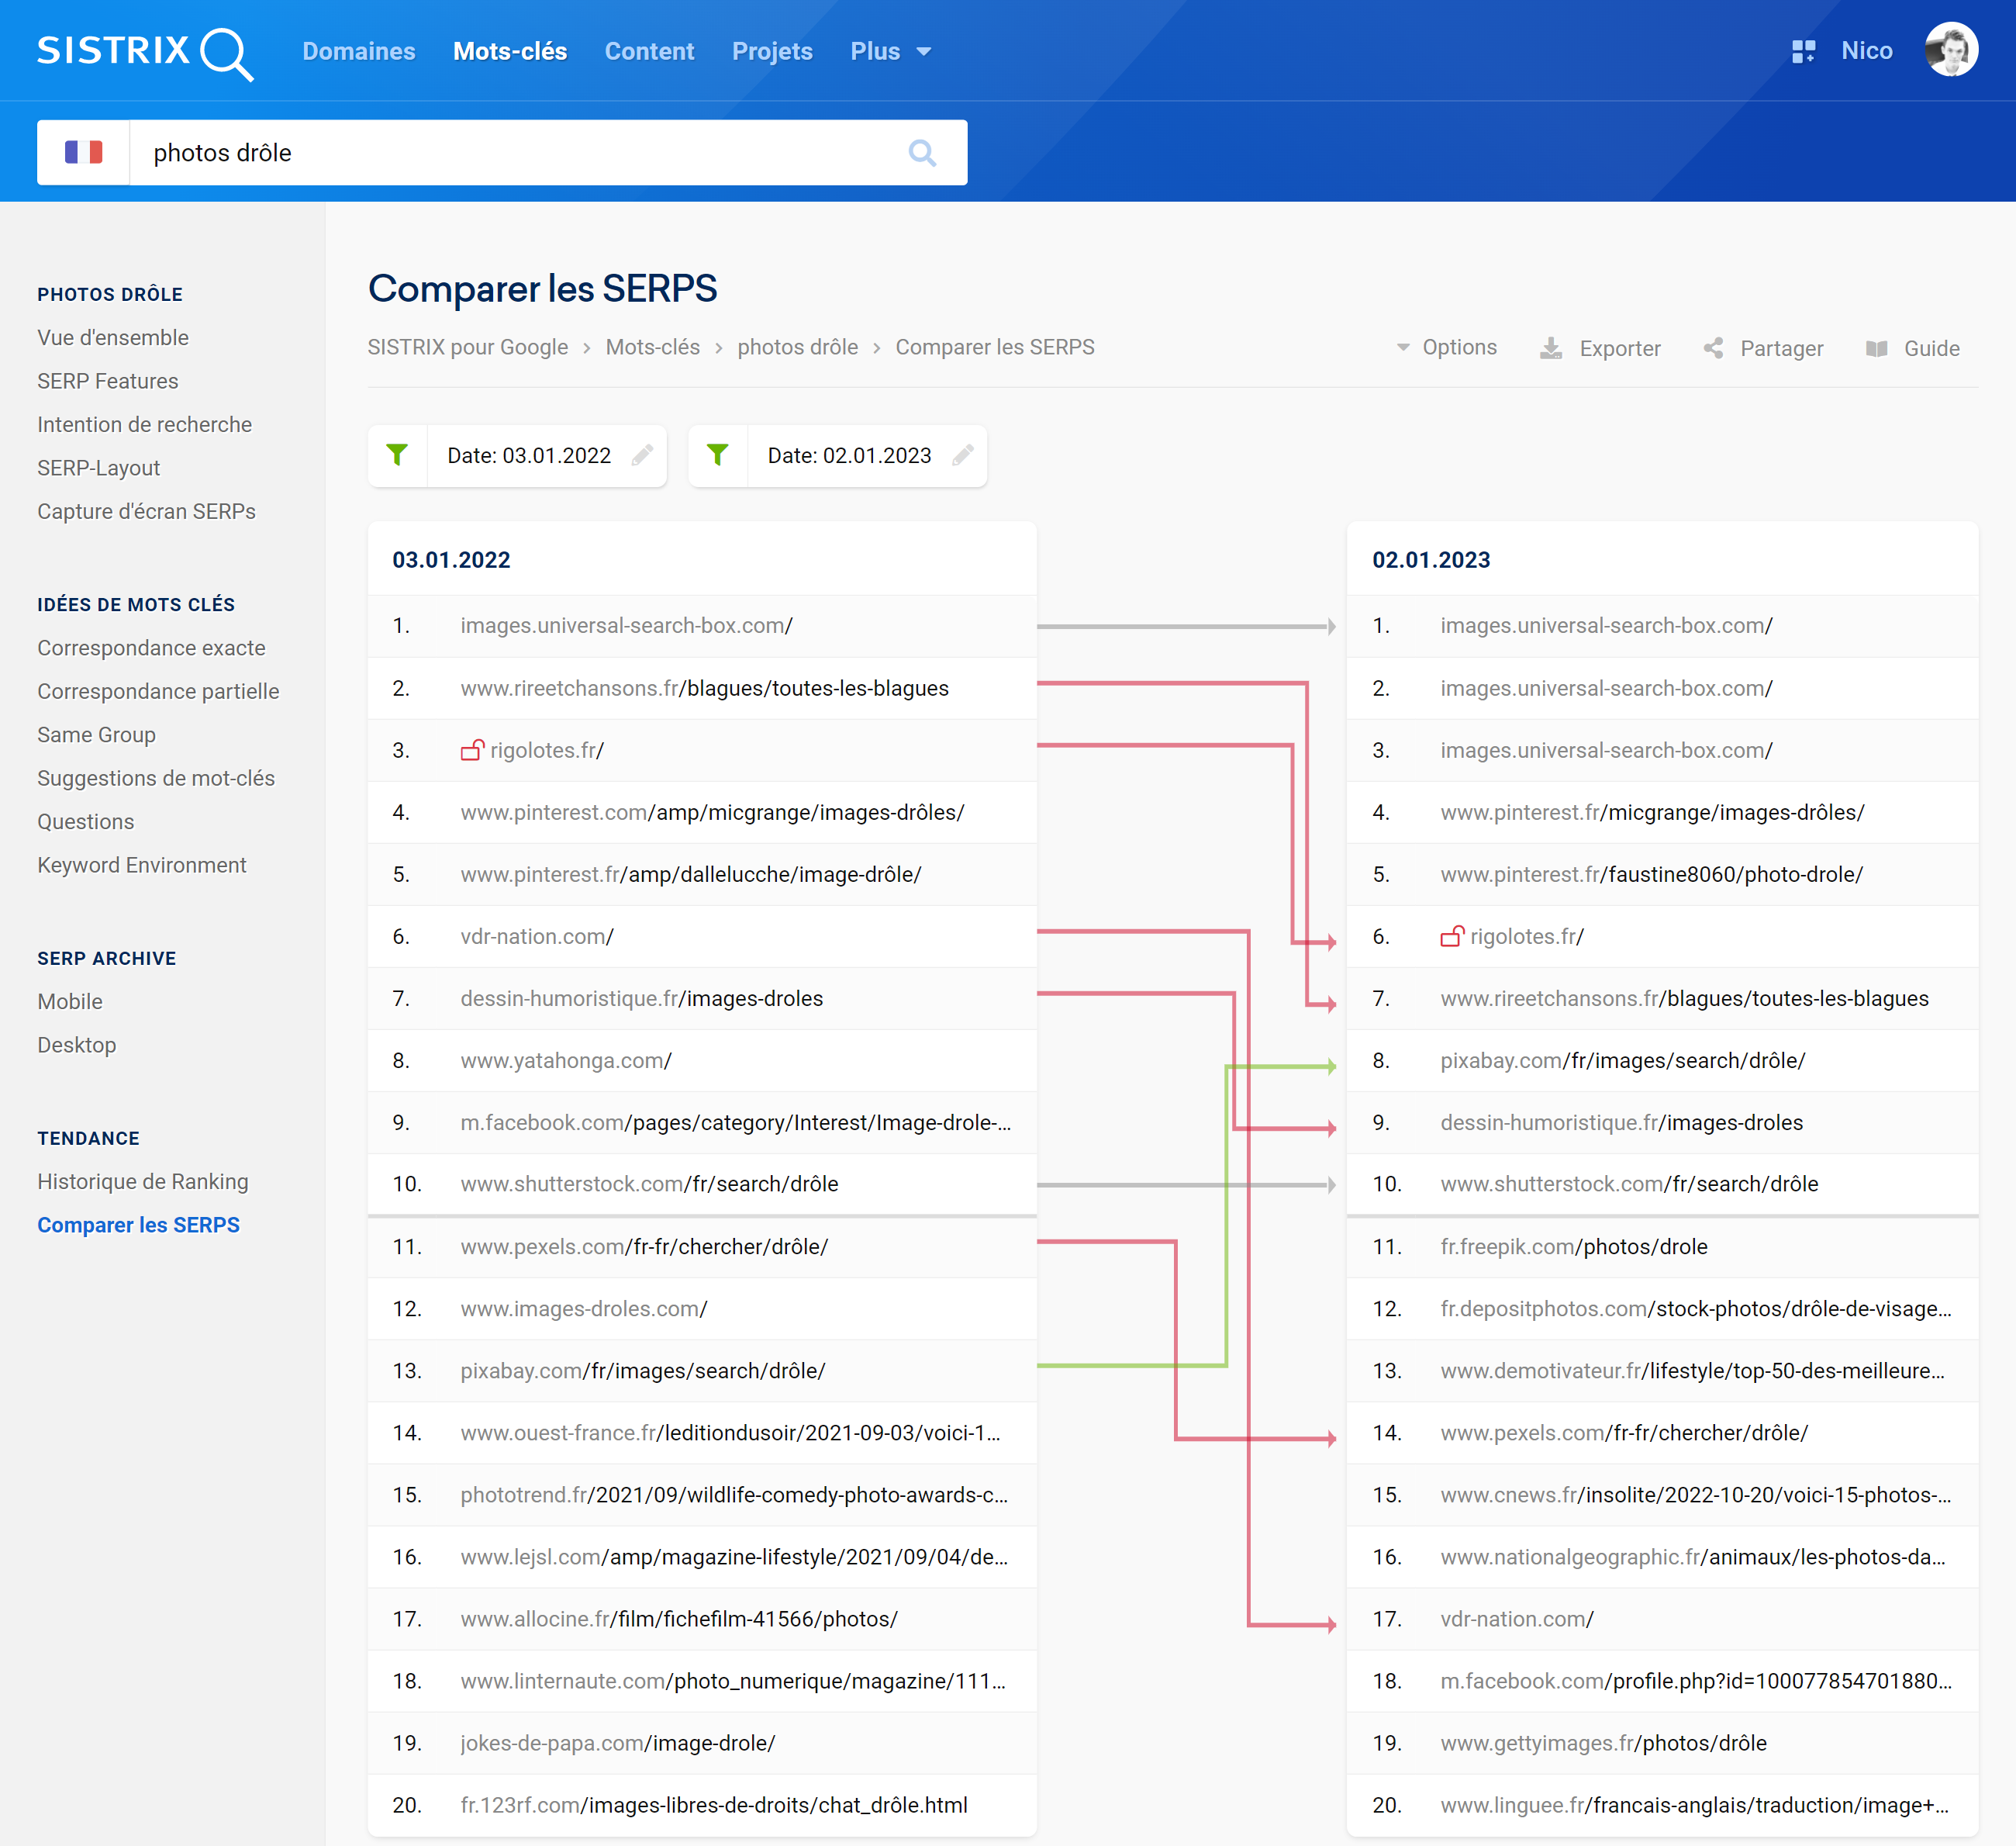This screenshot has width=2016, height=1846.
Task: Open Desktop SERP archive
Action: tap(77, 1045)
